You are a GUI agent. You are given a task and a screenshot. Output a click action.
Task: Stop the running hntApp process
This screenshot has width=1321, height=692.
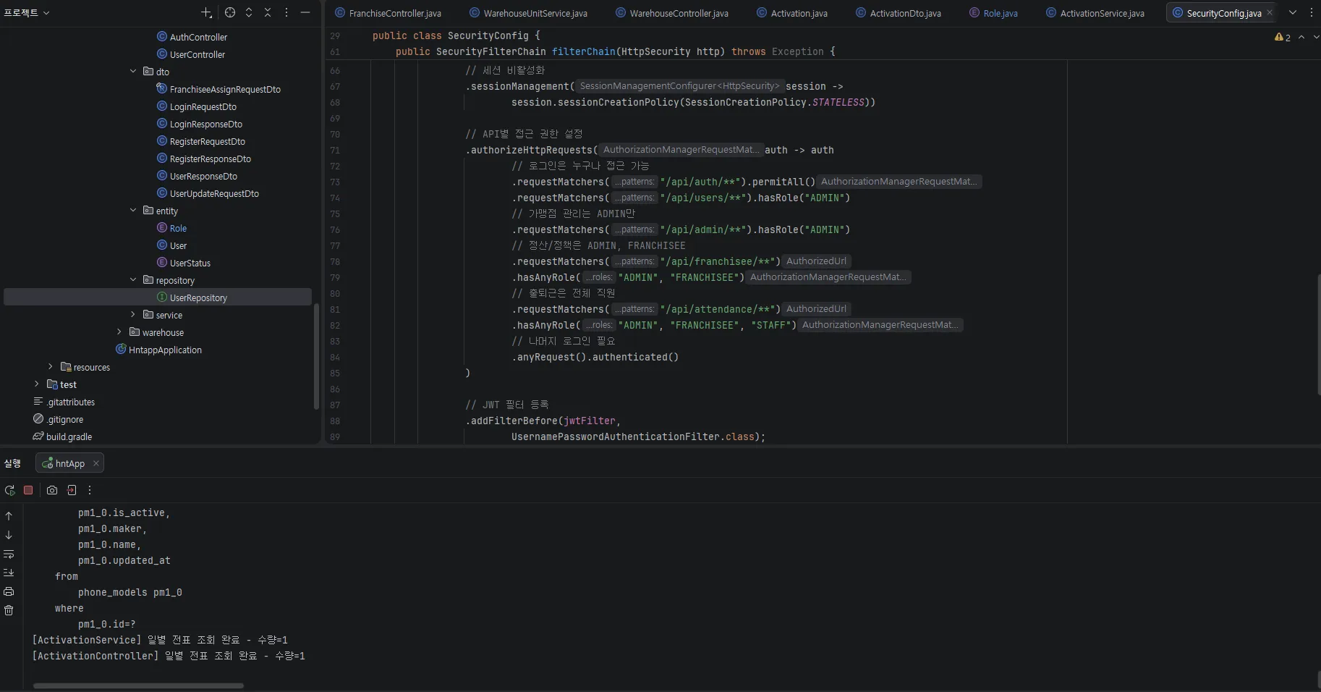pyautogui.click(x=28, y=490)
